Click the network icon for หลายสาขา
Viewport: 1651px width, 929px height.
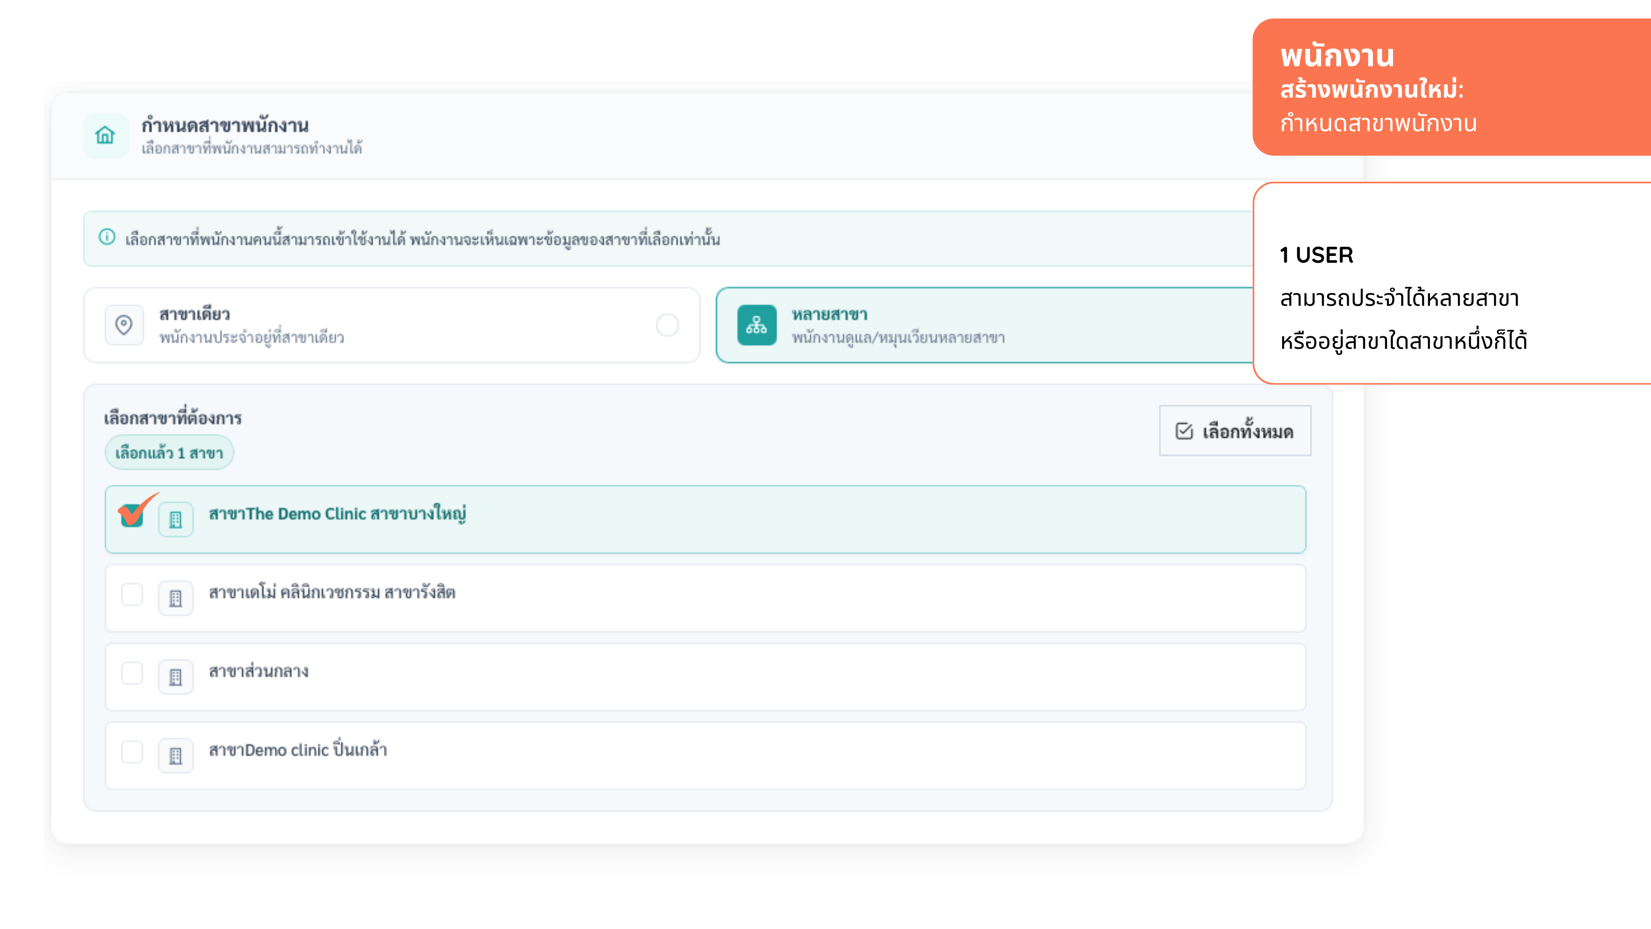pyautogui.click(x=757, y=325)
